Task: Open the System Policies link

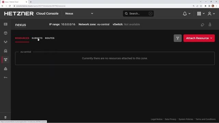Action: [186, 119]
